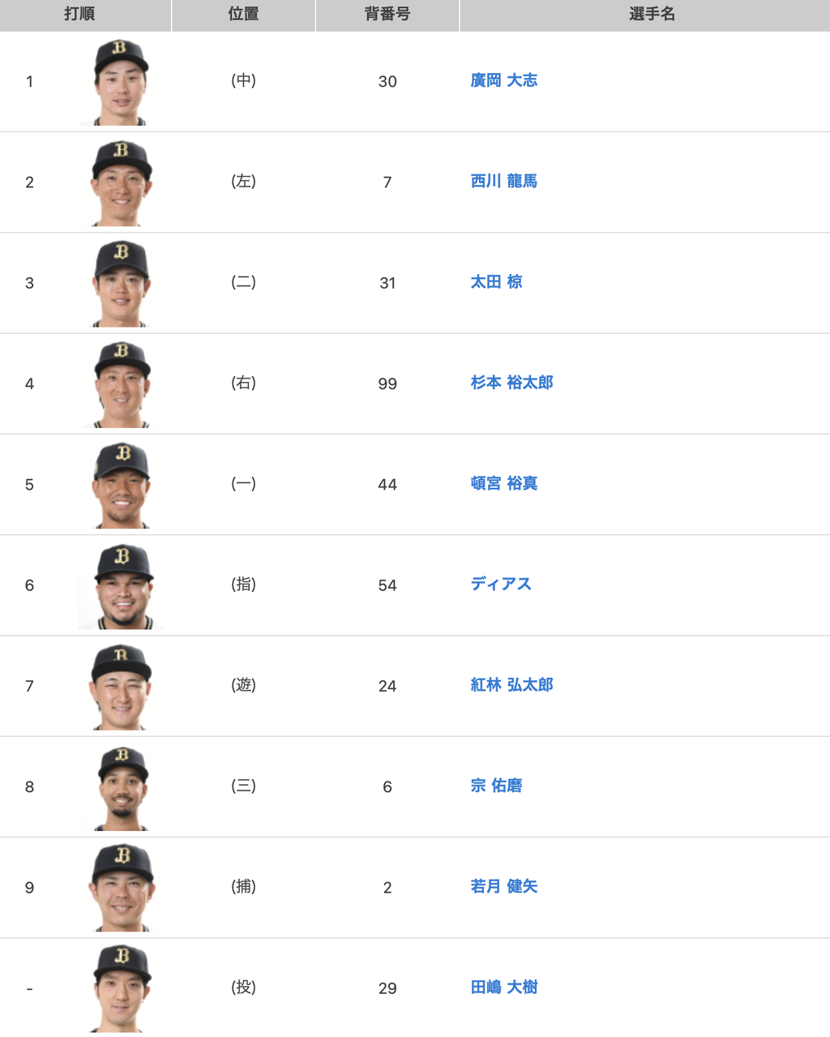The width and height of the screenshot is (830, 1037).
Task: Click the shortstop (遊) player's photo
Action: coord(121,687)
